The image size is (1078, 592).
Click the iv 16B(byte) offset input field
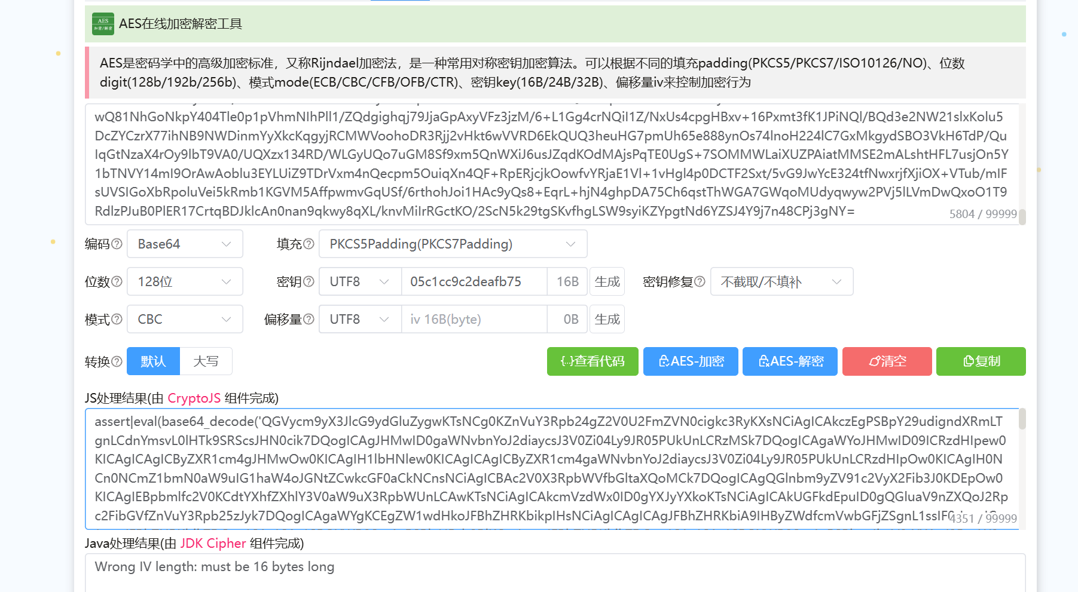tap(474, 319)
